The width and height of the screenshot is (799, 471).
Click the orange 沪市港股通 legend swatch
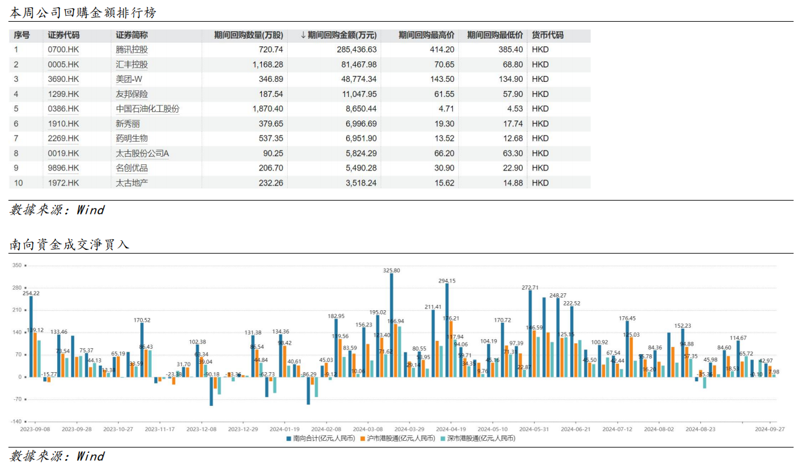tap(362, 438)
